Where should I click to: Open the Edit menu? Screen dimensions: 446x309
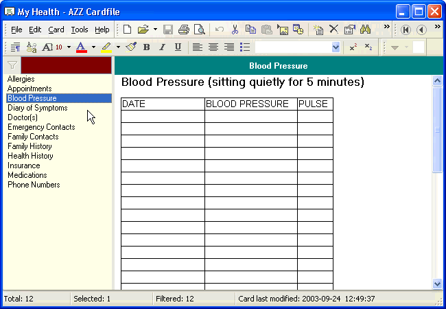(x=35, y=30)
